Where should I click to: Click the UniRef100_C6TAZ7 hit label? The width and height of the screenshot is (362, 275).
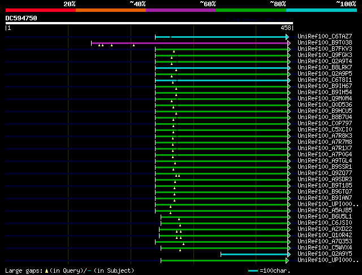pyautogui.click(x=325, y=36)
